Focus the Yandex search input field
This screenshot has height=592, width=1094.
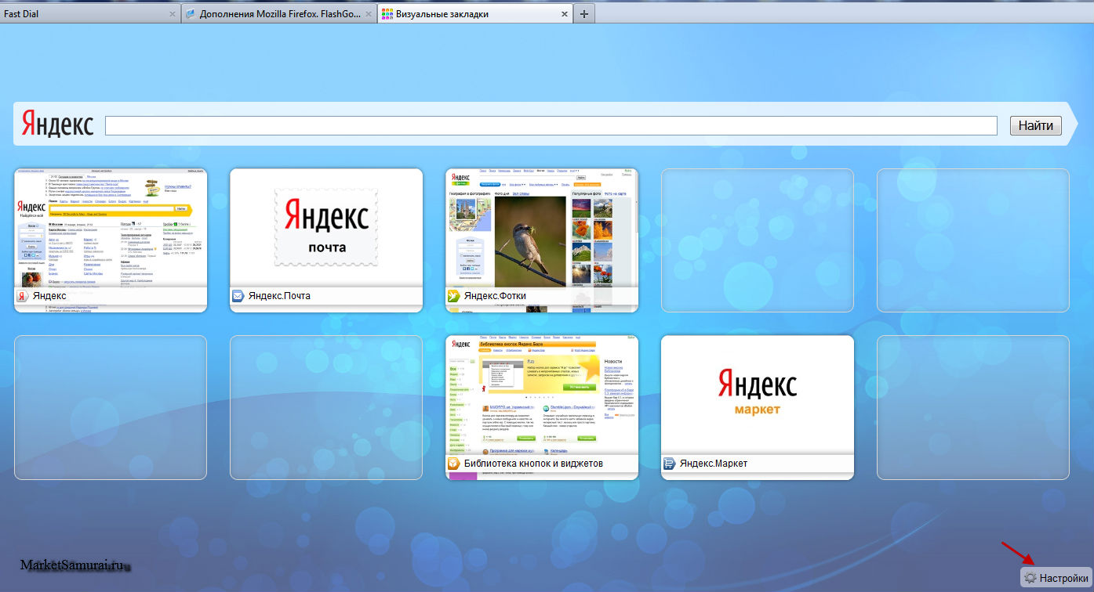coord(551,125)
